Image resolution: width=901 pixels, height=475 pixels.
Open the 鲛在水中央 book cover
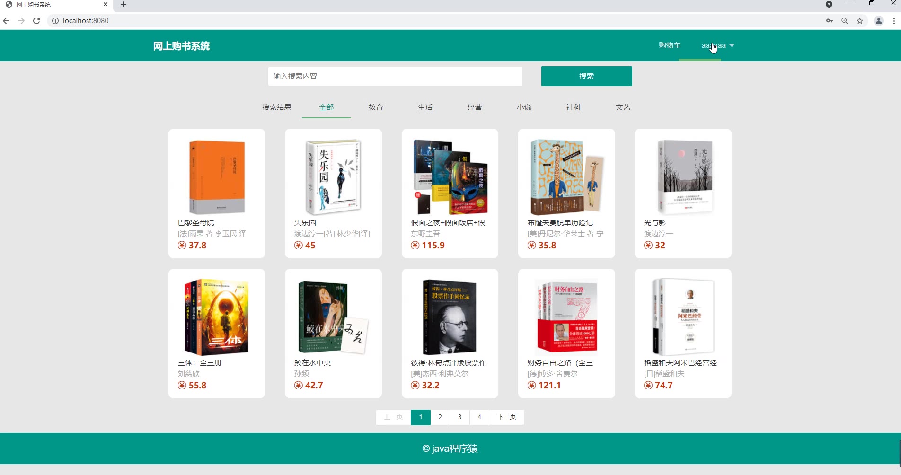333,317
